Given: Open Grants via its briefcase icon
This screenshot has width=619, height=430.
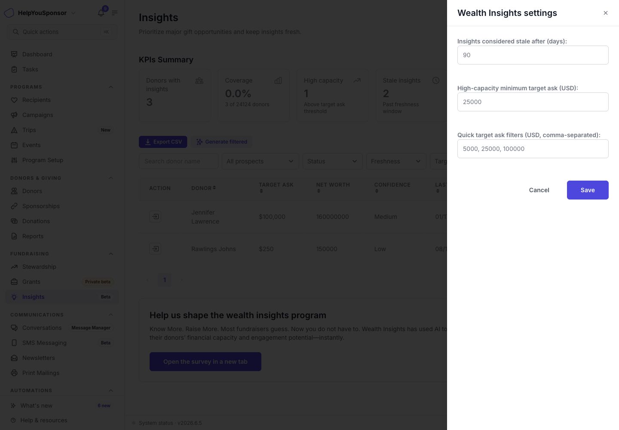Looking at the screenshot, I should (x=14, y=282).
